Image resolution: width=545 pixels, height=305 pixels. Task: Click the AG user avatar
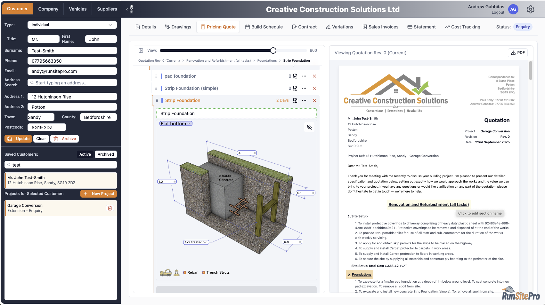coord(513,9)
